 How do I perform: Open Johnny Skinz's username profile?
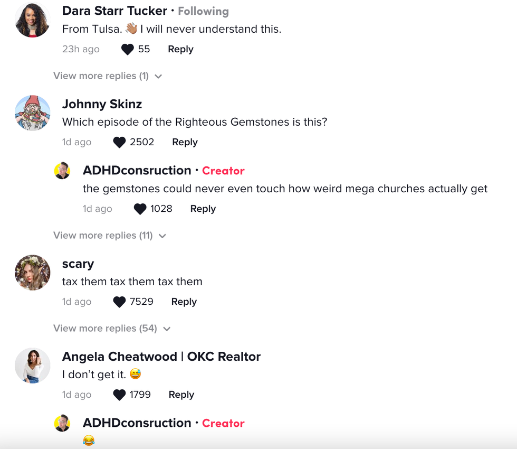pyautogui.click(x=102, y=104)
